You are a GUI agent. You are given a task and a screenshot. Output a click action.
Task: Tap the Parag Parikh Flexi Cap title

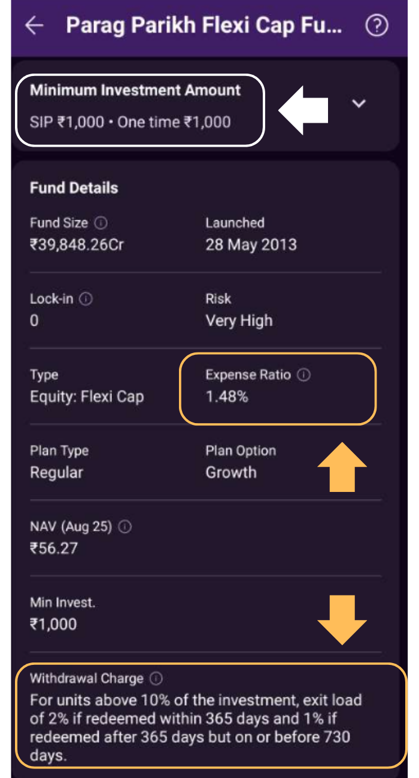204,26
